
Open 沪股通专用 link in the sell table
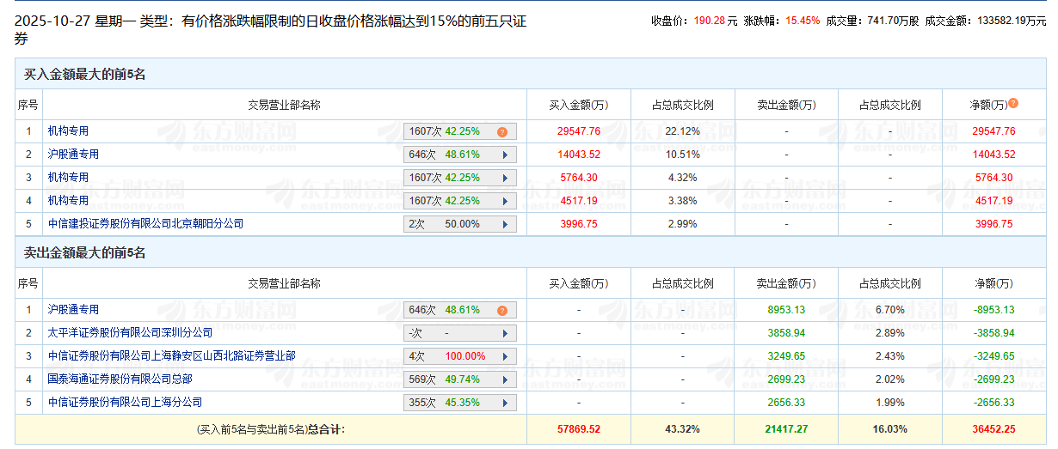click(73, 309)
